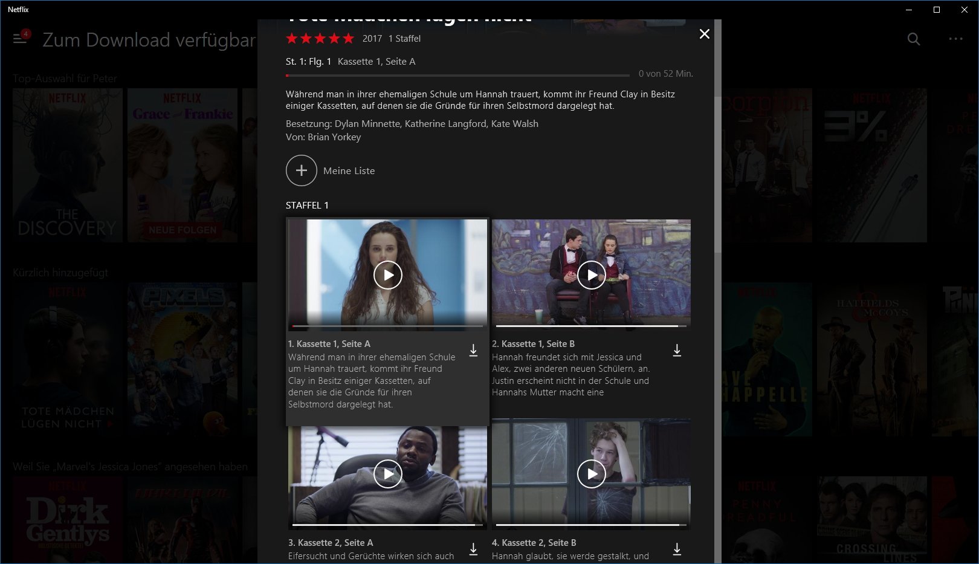Download episode 3 Kassette 2, Seite A

click(473, 549)
